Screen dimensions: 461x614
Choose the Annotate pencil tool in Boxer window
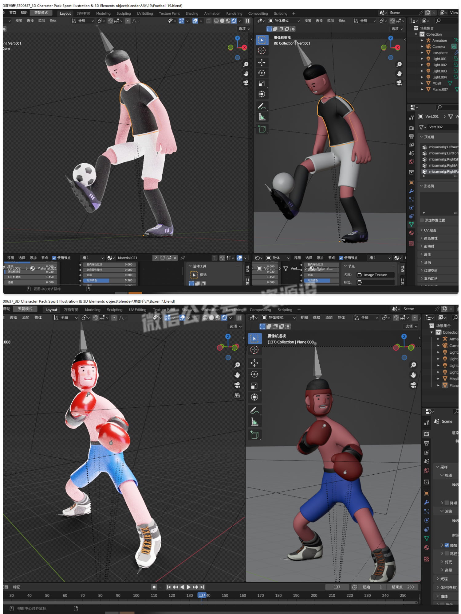click(x=254, y=410)
